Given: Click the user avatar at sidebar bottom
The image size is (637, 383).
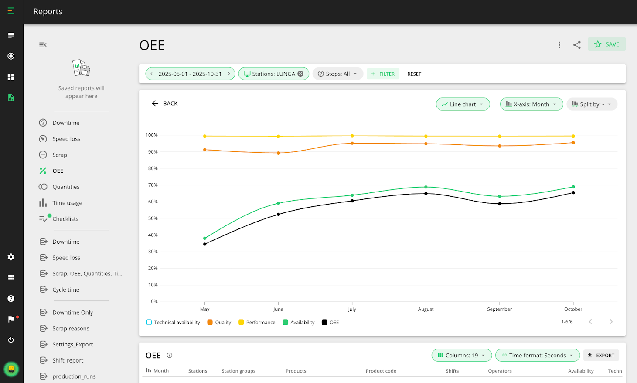Looking at the screenshot, I should coord(11,369).
